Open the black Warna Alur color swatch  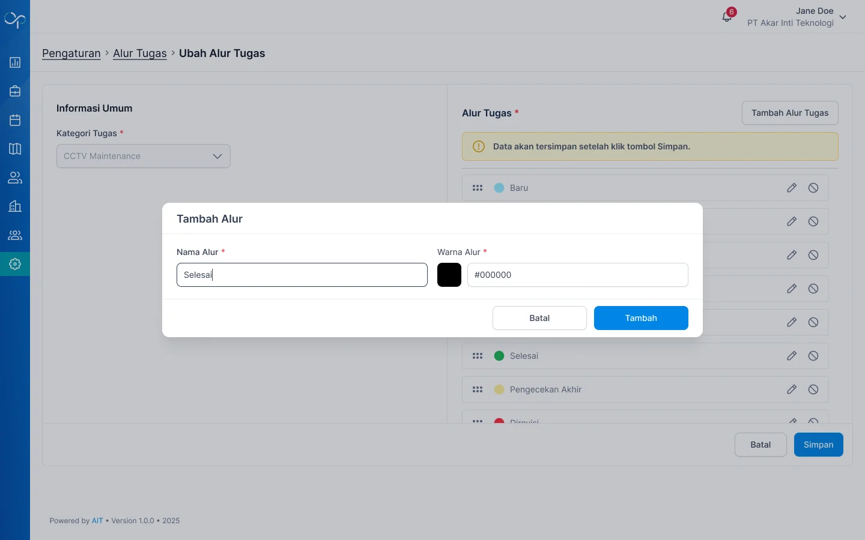pyautogui.click(x=449, y=275)
